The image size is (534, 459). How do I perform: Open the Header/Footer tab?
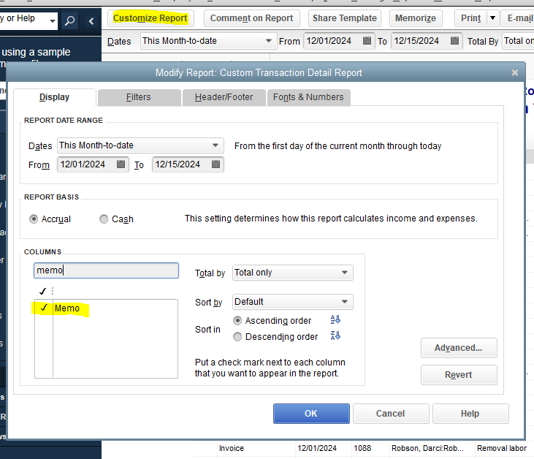(x=224, y=97)
